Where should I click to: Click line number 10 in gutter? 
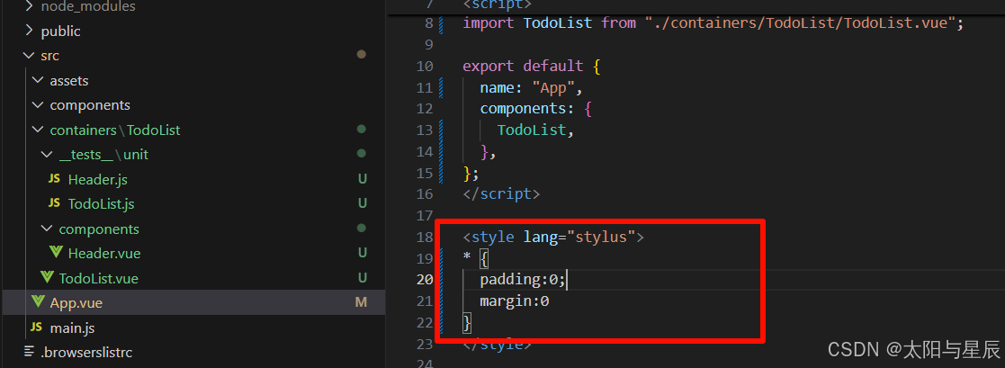(425, 66)
